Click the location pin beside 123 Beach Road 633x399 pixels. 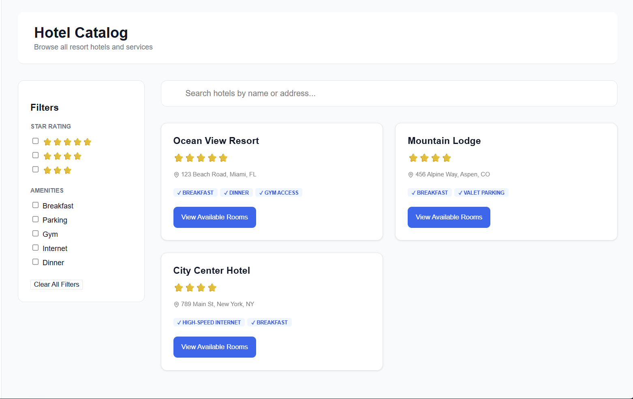click(176, 175)
